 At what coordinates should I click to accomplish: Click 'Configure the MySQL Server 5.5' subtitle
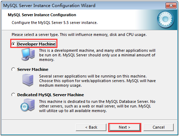(x=55, y=23)
